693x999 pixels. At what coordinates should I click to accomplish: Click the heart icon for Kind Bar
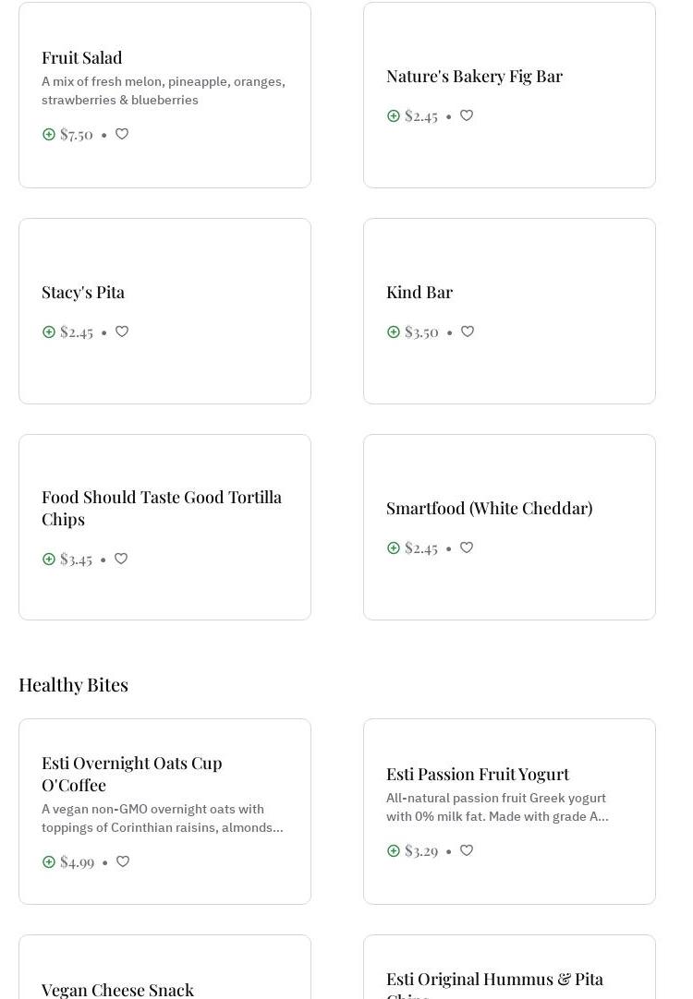(468, 332)
